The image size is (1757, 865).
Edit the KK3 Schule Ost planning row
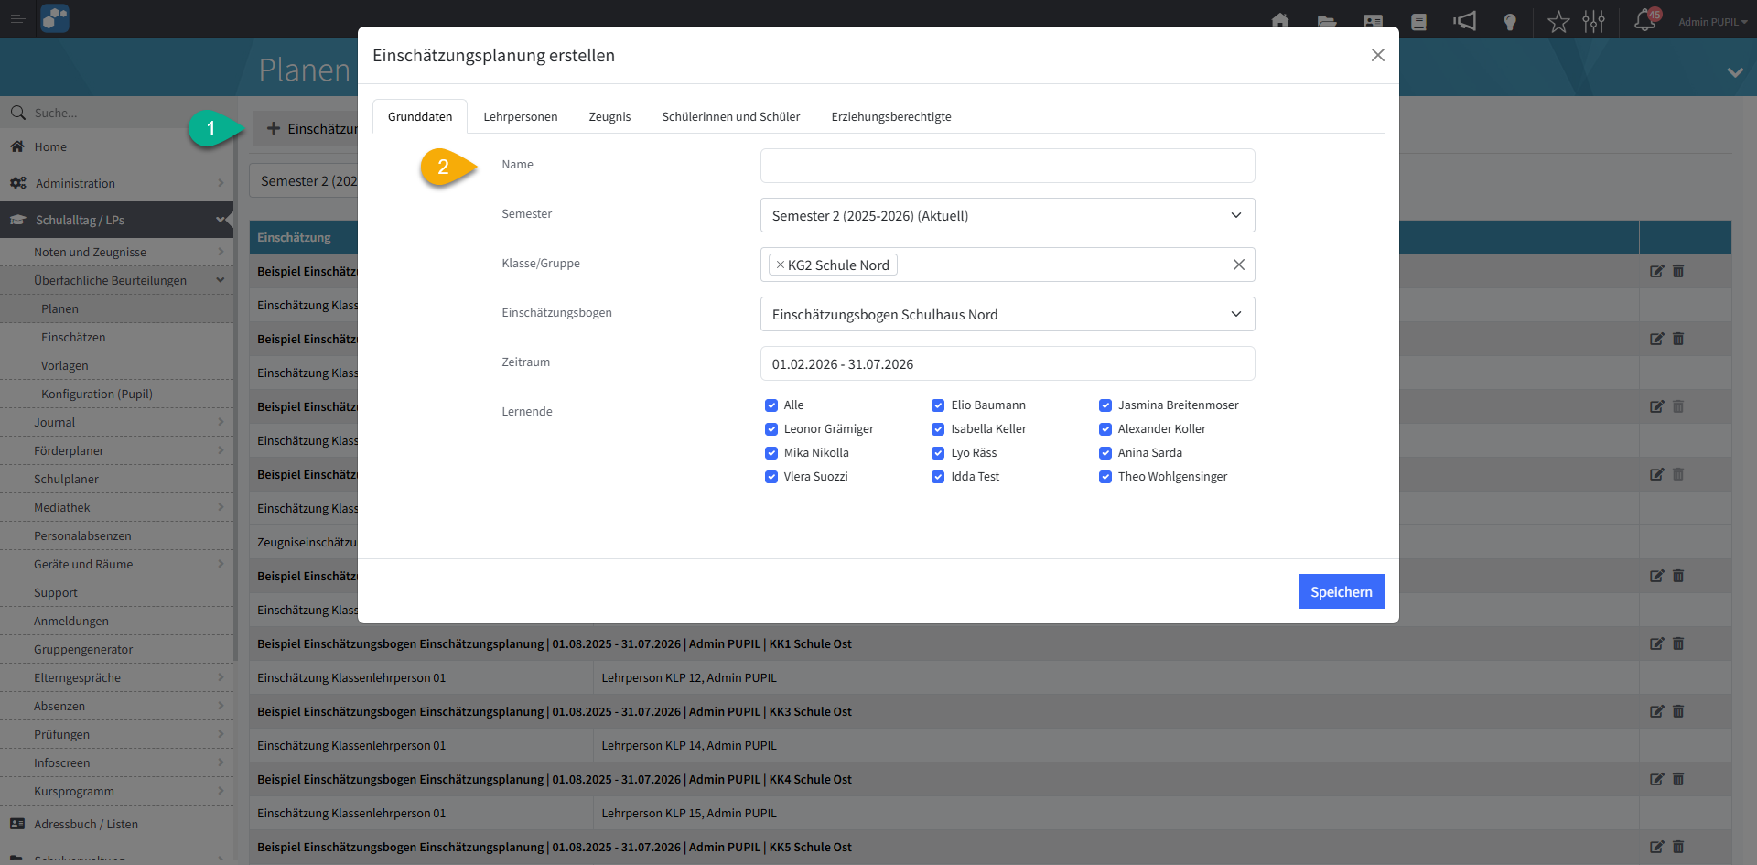tap(1656, 711)
